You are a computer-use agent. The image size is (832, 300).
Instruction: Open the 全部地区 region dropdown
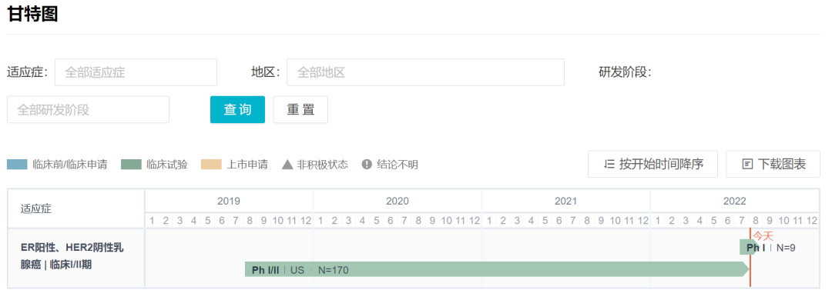pyautogui.click(x=425, y=72)
